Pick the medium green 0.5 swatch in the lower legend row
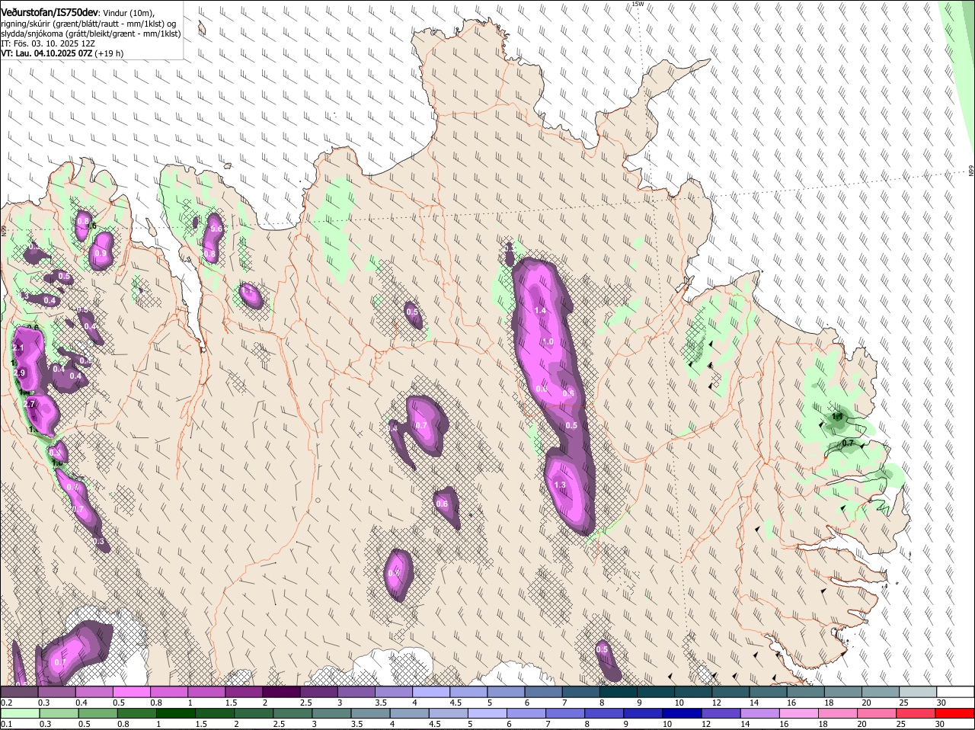The height and width of the screenshot is (730, 975). (97, 713)
